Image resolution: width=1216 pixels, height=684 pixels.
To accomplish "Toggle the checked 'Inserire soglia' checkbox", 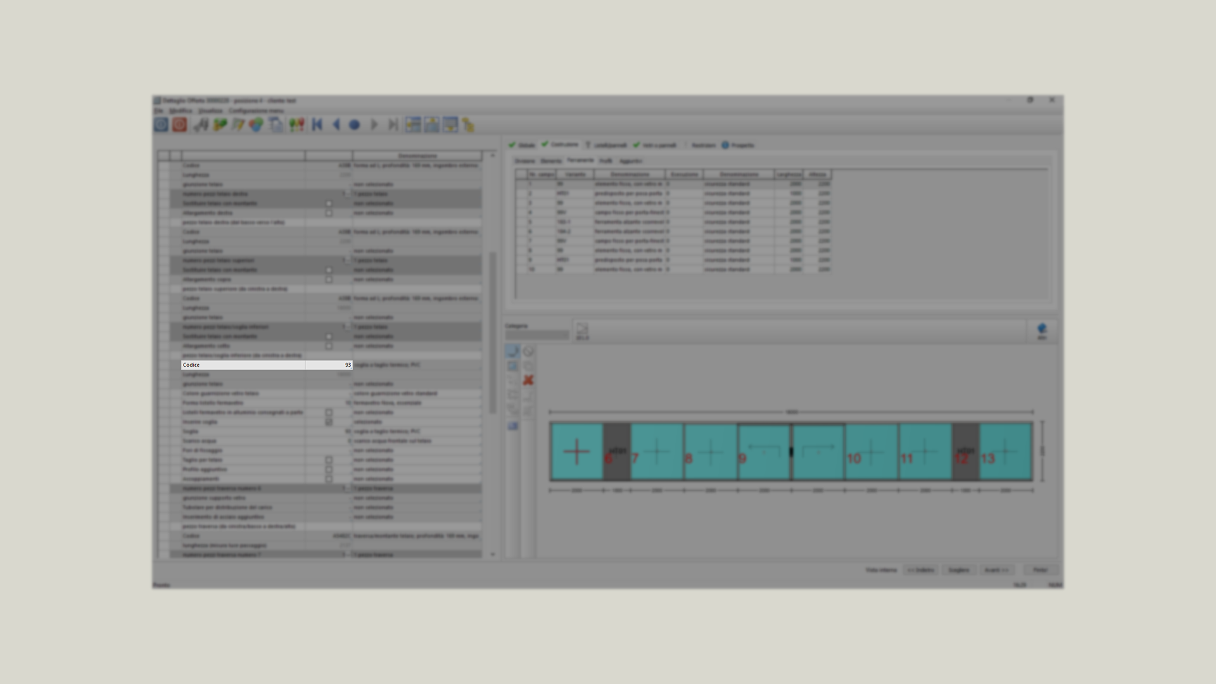I will 329,422.
